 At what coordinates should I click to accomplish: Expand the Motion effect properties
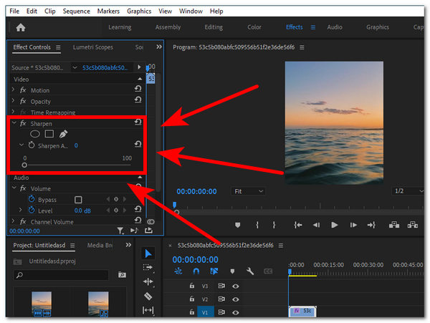[14, 90]
